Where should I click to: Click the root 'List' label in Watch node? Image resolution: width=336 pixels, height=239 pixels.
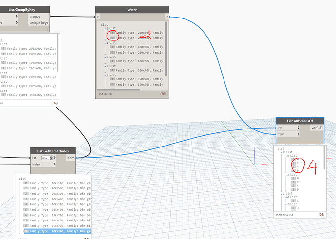104,25
